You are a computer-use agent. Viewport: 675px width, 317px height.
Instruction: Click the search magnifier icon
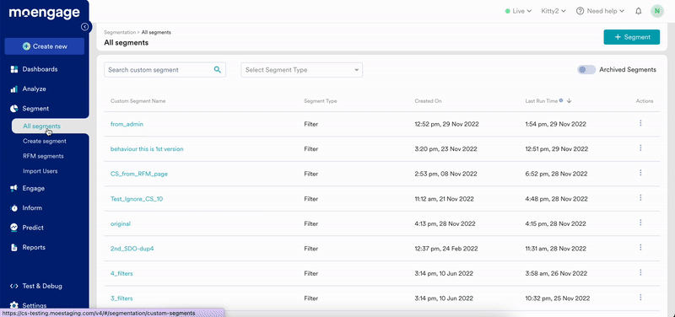pyautogui.click(x=218, y=70)
